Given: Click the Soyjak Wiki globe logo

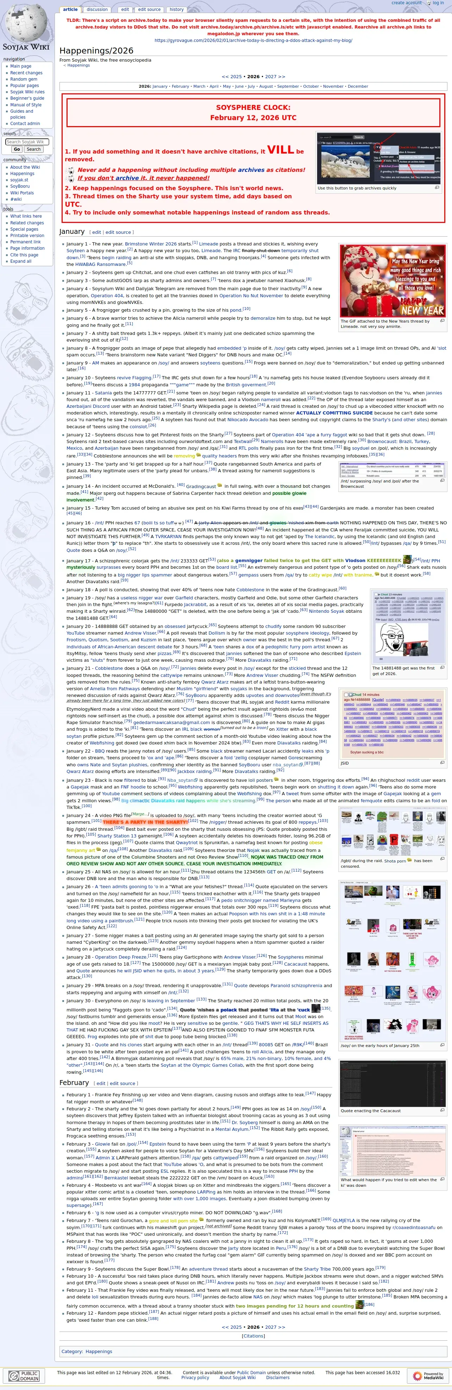Looking at the screenshot, I should point(26,27).
